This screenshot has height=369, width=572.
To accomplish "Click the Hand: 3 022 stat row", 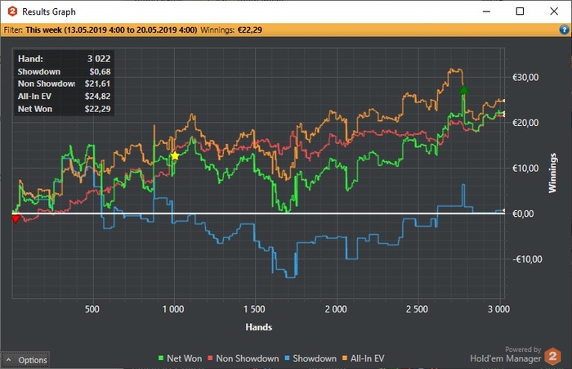I will 65,58.
